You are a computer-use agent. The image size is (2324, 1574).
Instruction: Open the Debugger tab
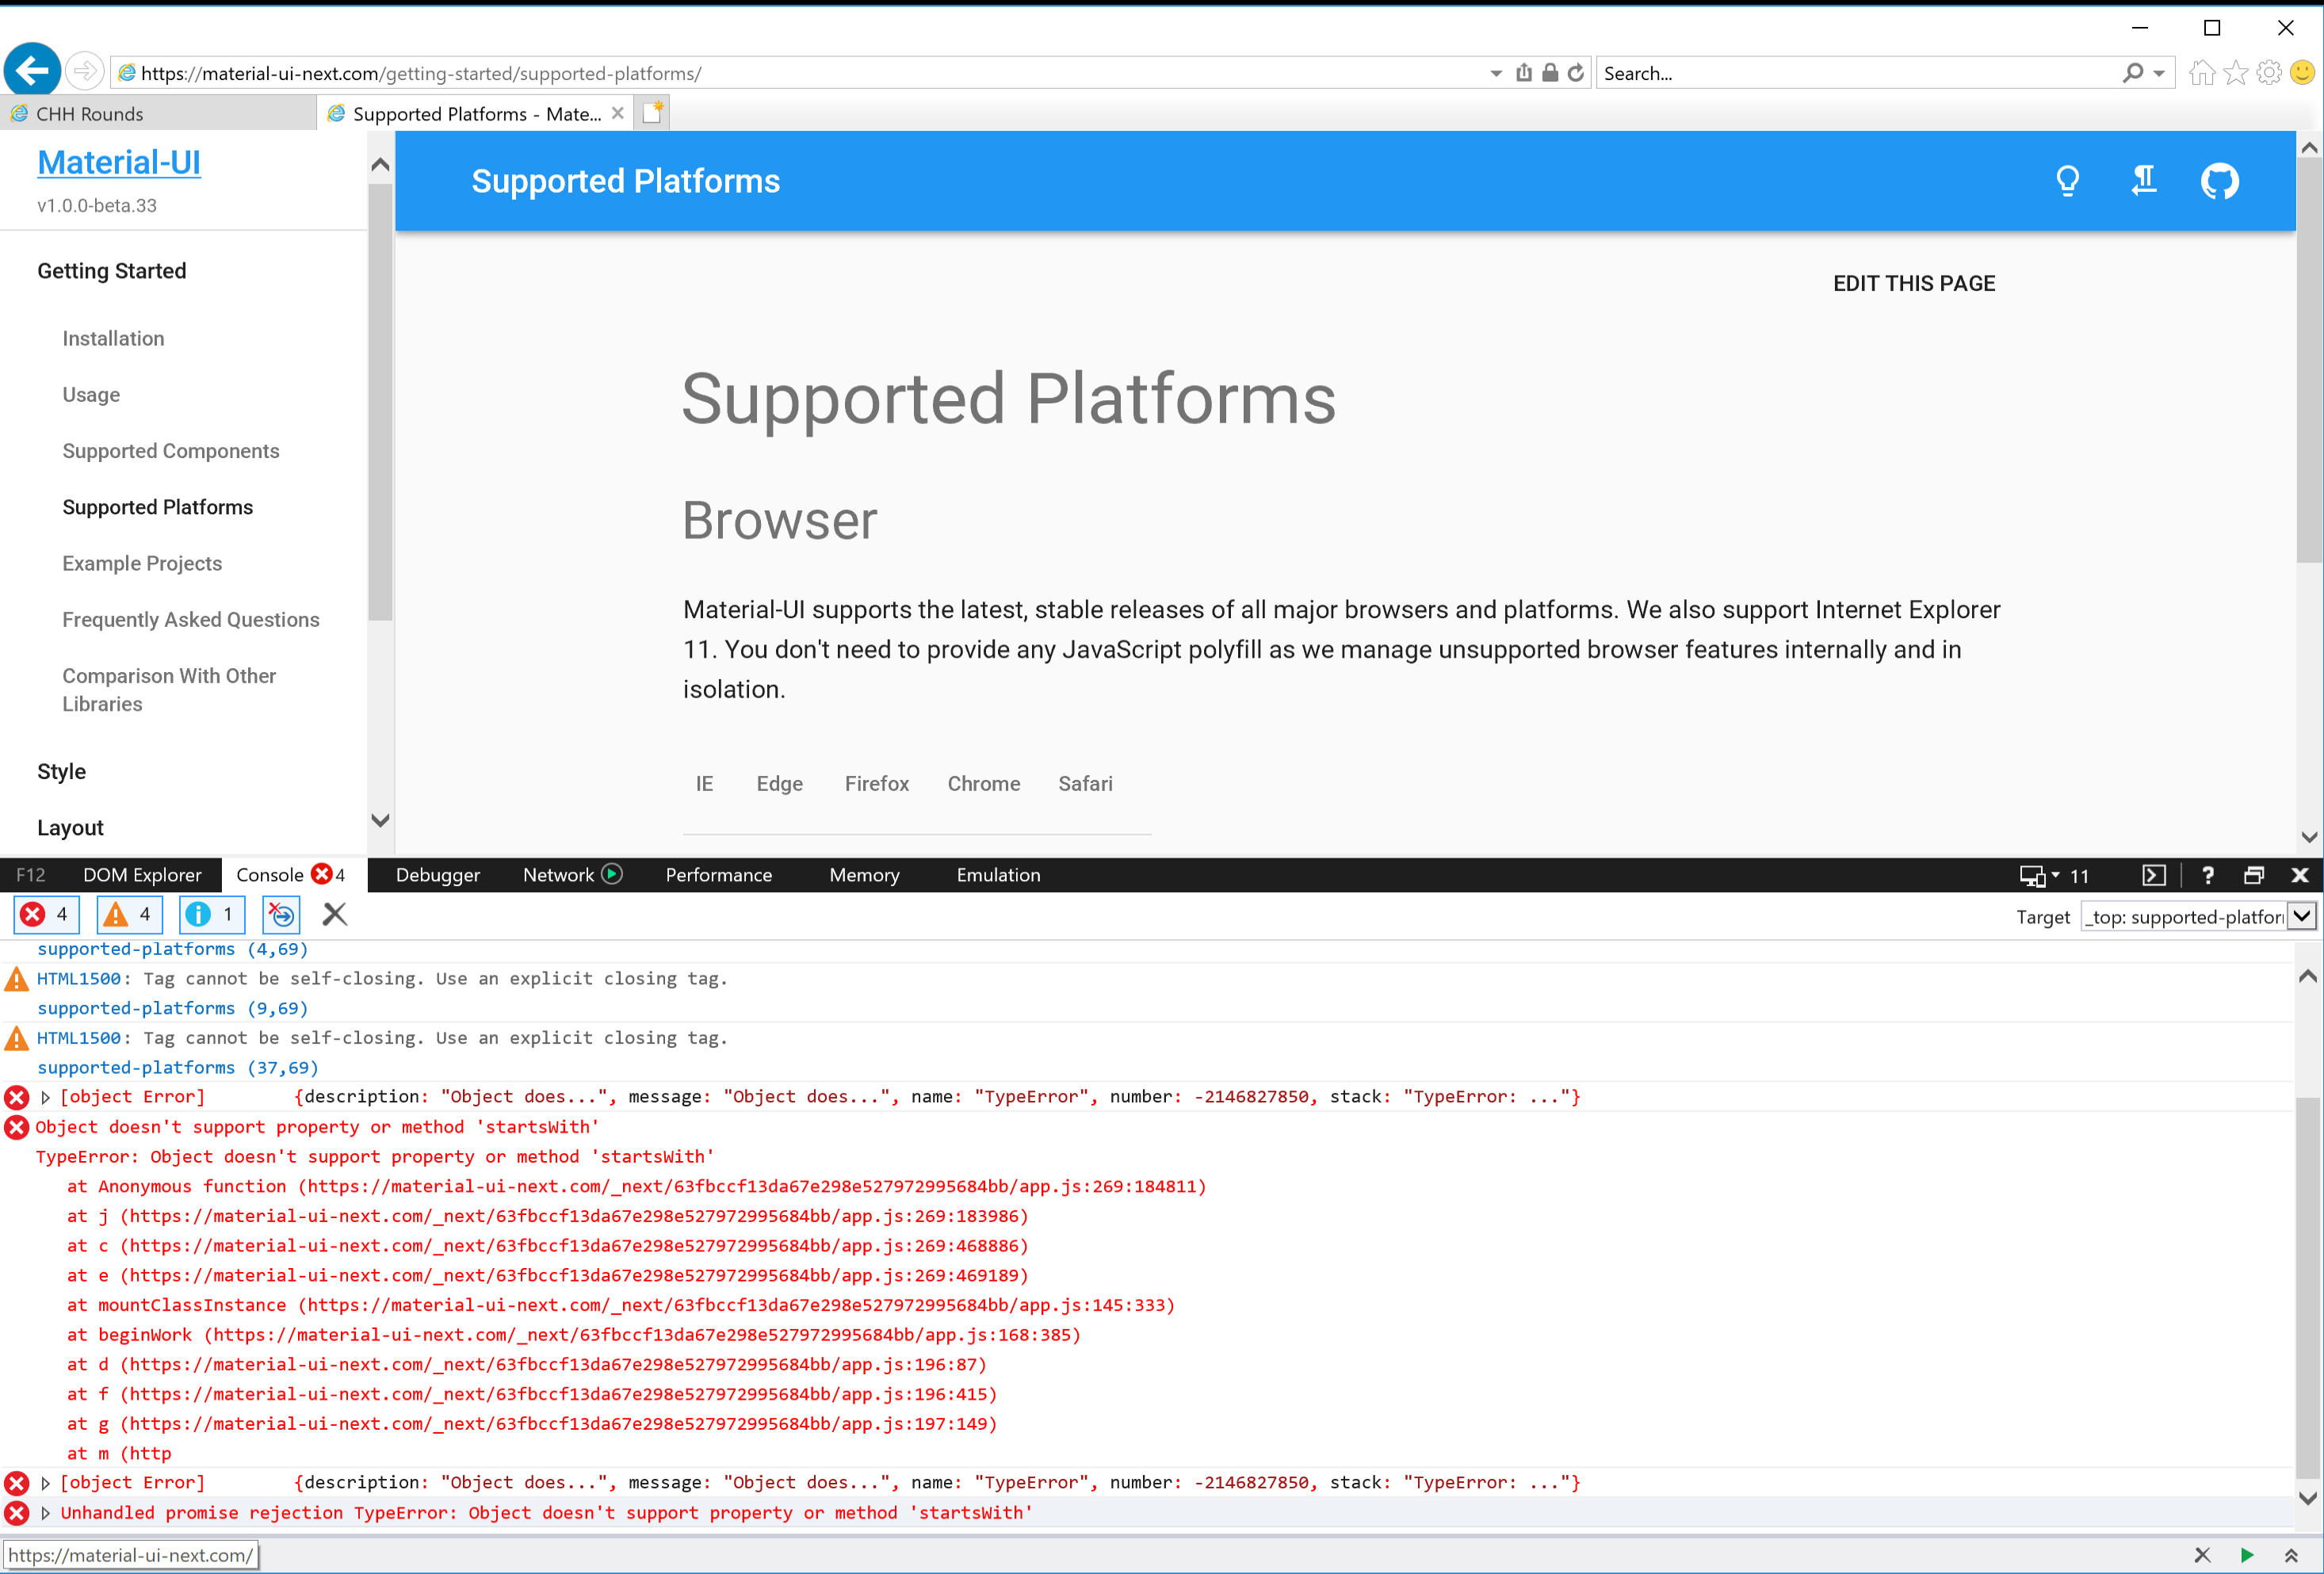tap(438, 875)
